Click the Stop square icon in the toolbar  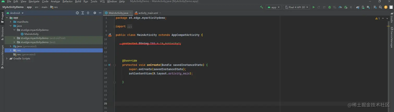pyautogui.click(x=351, y=7)
